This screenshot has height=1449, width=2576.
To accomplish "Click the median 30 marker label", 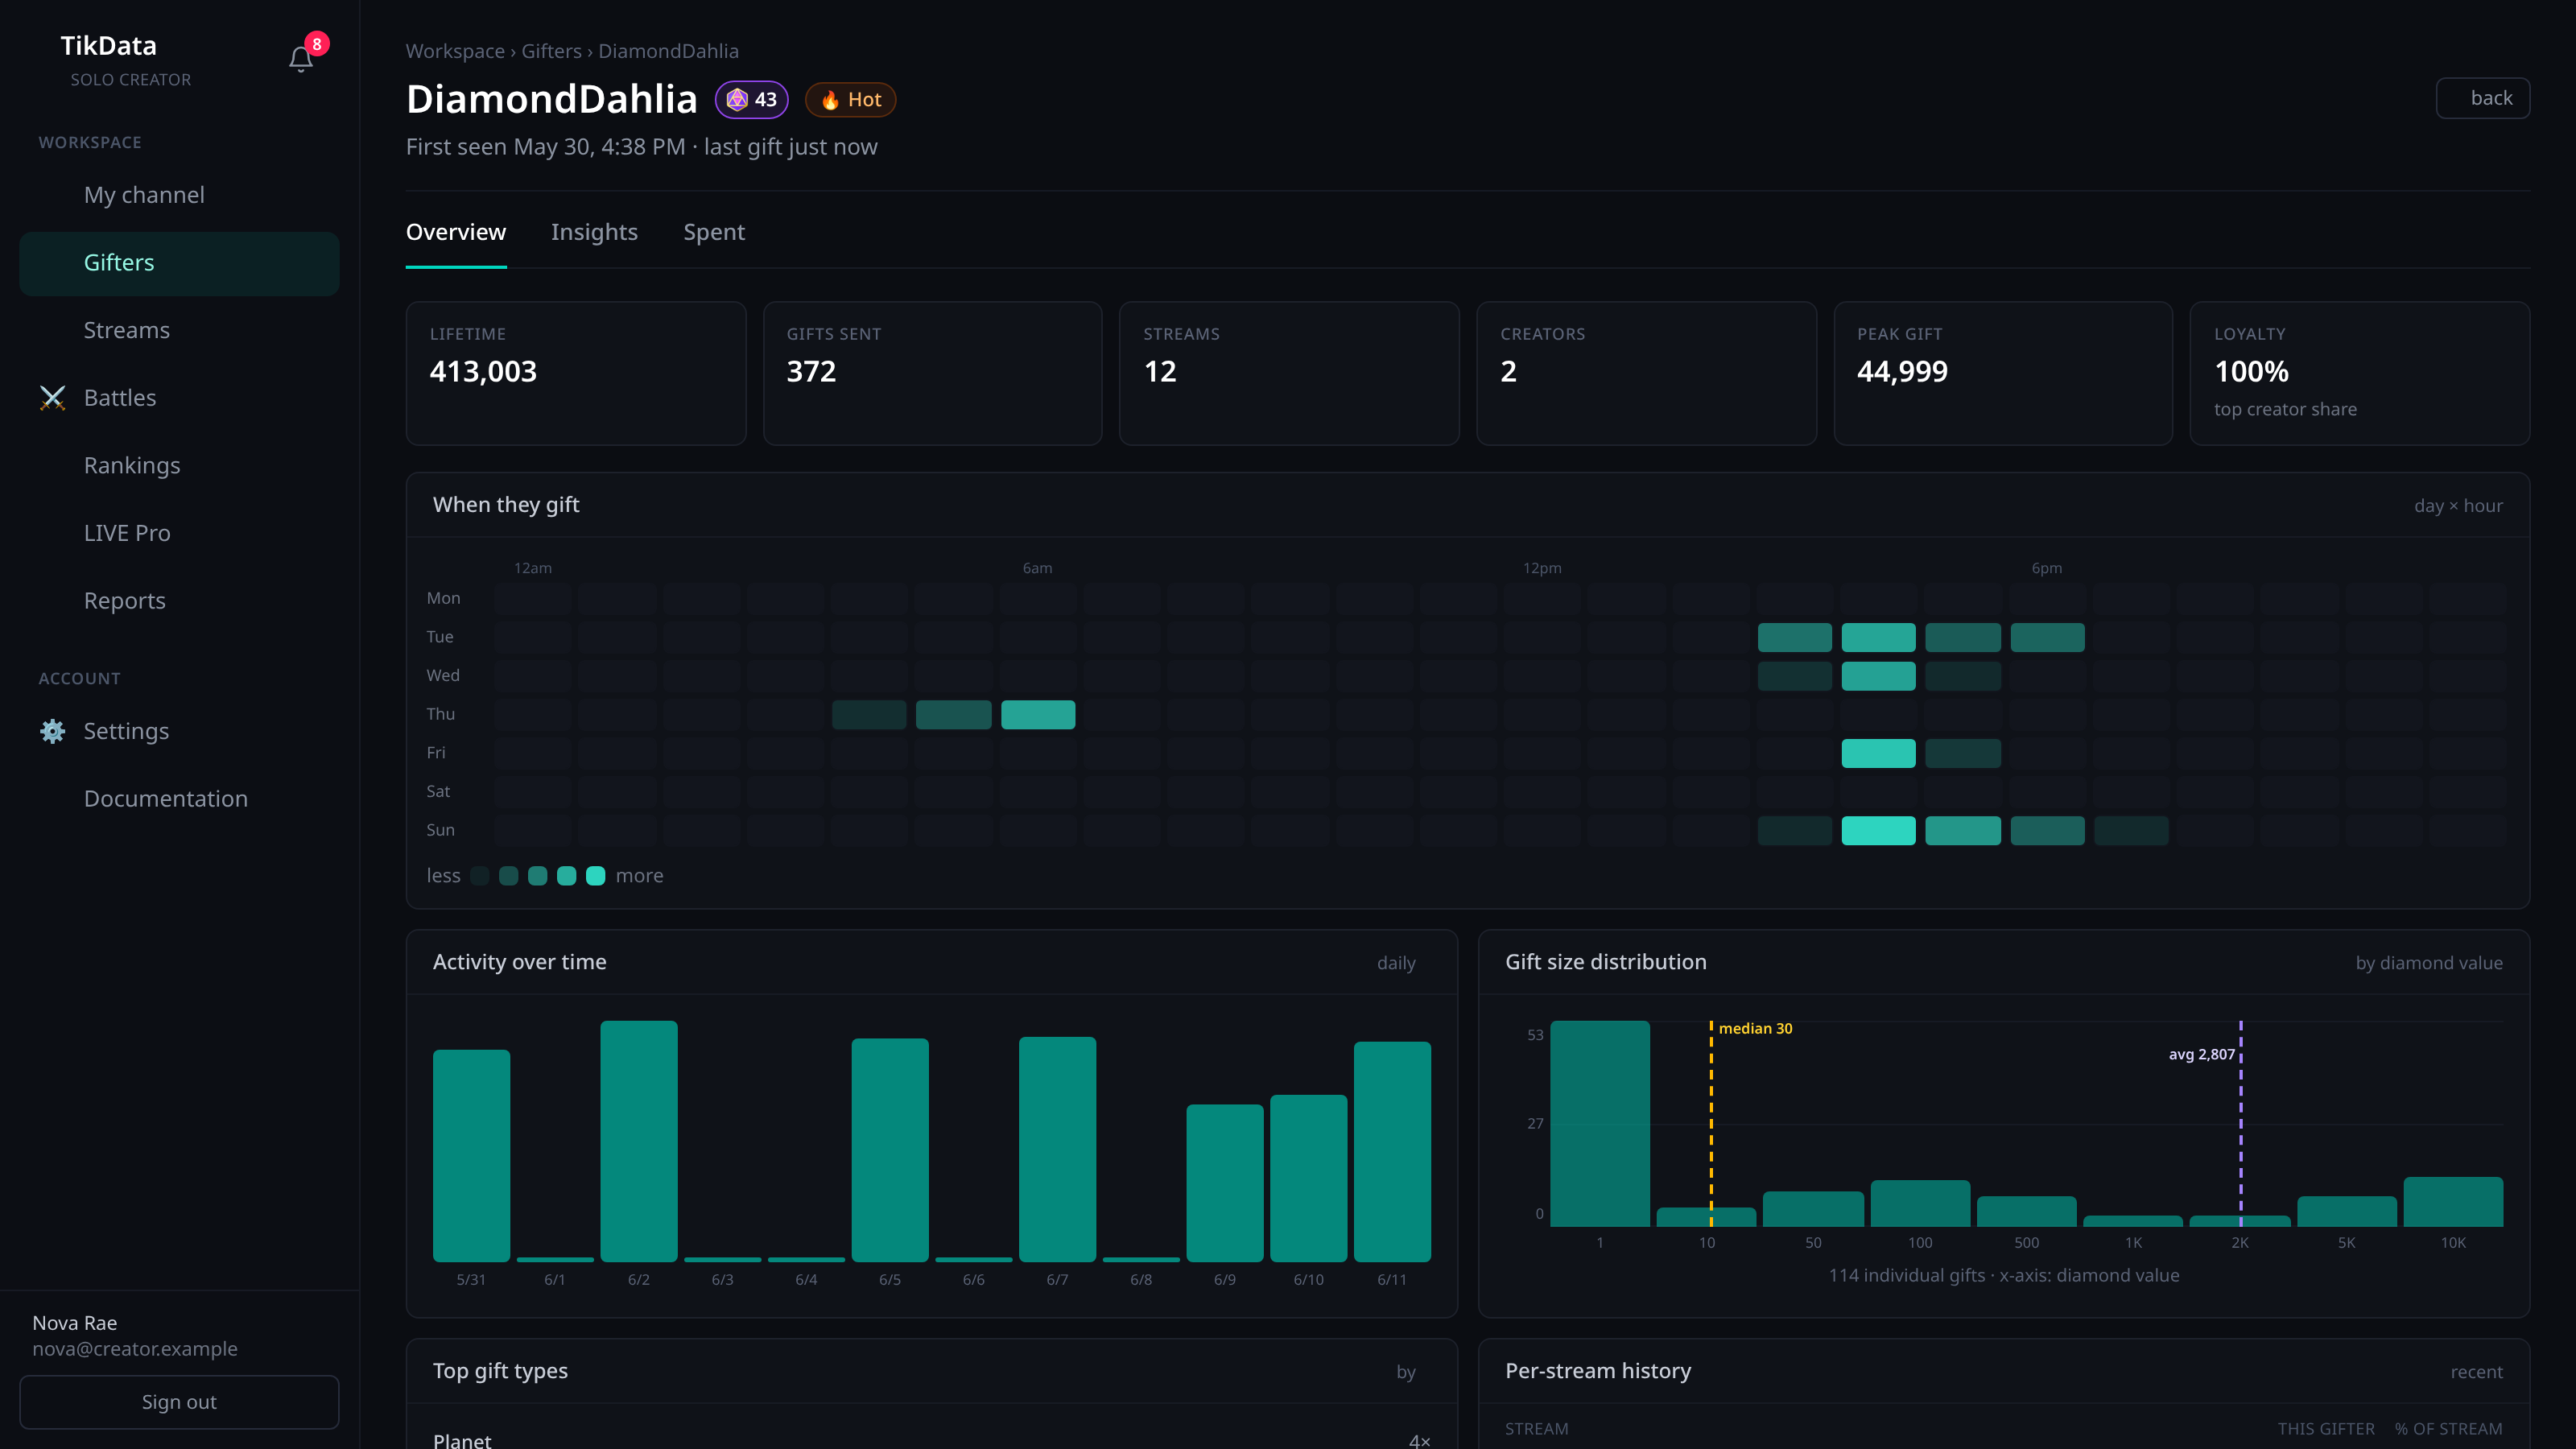I will [x=1755, y=1028].
